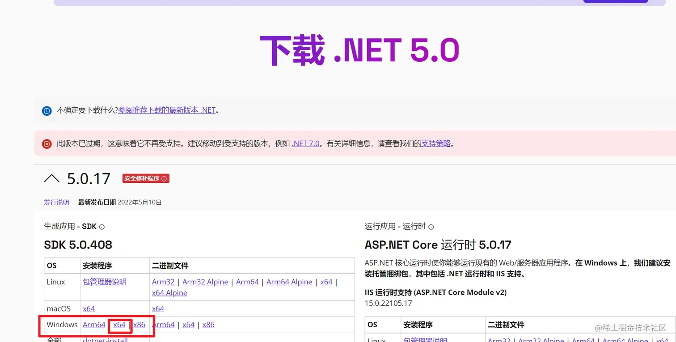Download SDK Windows Arm64 binary
Image resolution: width=676 pixels, height=342 pixels.
[163, 325]
